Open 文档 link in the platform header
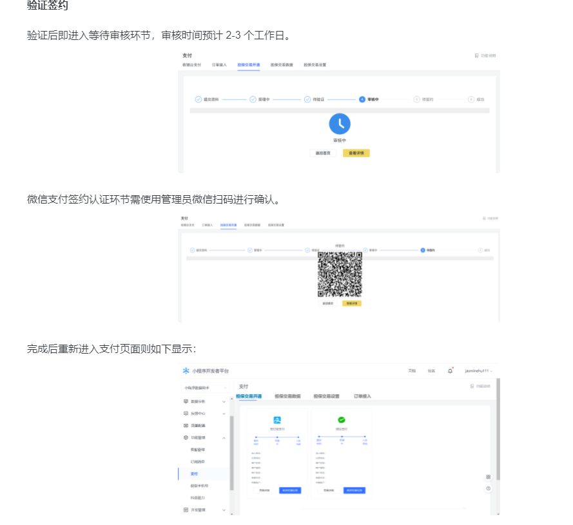The image size is (573, 525). pyautogui.click(x=412, y=371)
